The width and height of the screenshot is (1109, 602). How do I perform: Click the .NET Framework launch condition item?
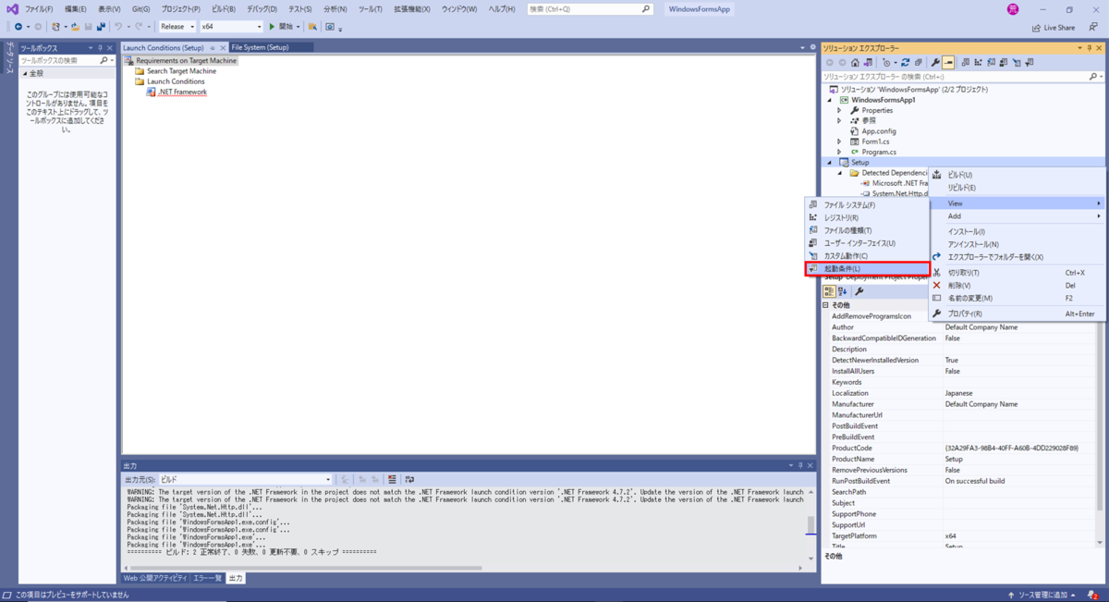182,92
